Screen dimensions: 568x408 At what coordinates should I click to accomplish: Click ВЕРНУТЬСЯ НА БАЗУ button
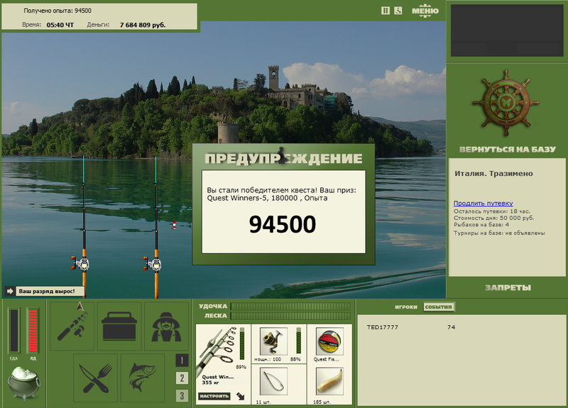coord(507,149)
